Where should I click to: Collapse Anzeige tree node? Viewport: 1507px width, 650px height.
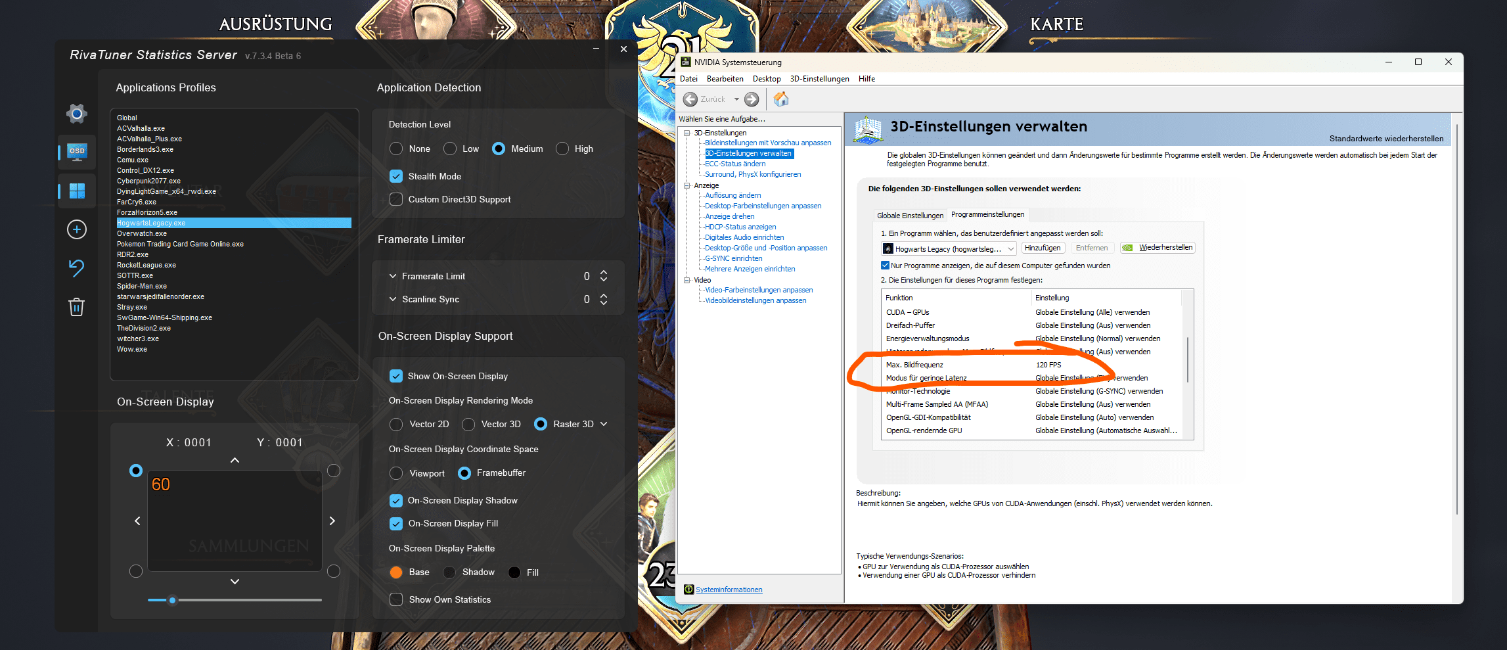[x=687, y=185]
